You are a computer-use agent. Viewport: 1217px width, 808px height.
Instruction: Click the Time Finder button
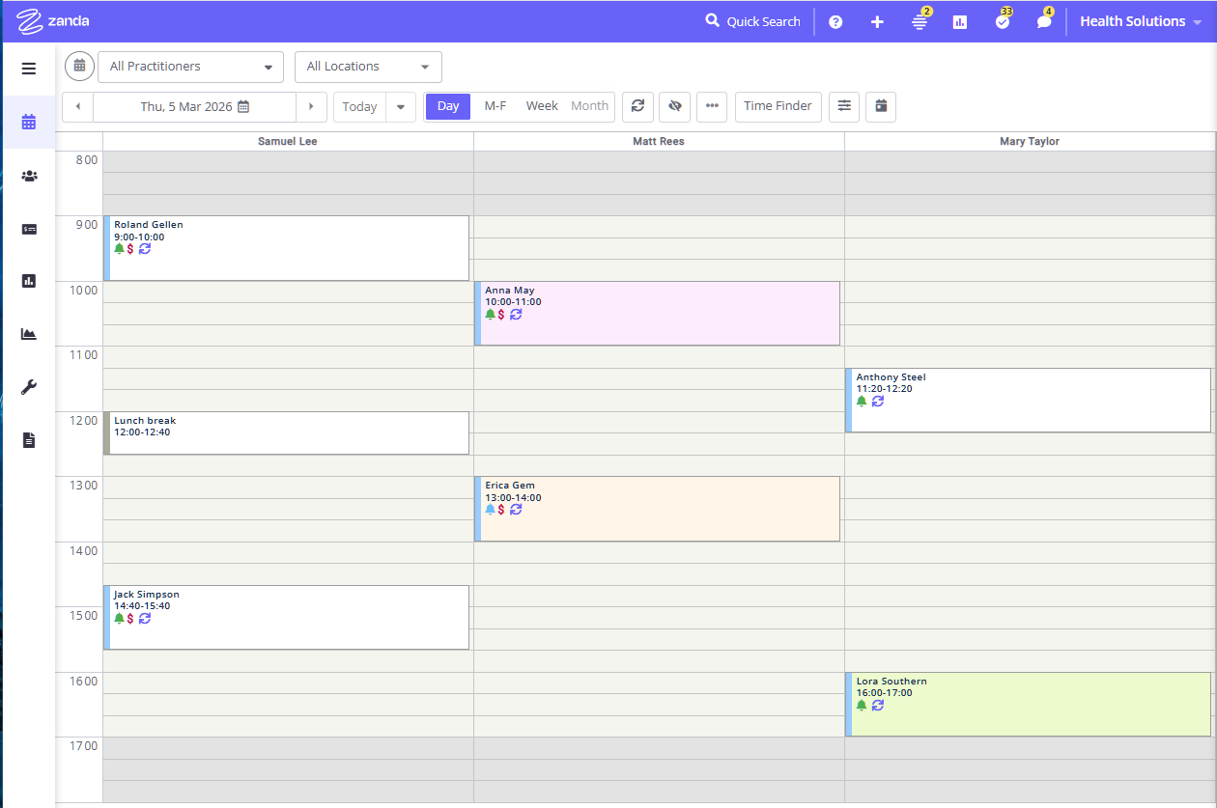point(778,106)
